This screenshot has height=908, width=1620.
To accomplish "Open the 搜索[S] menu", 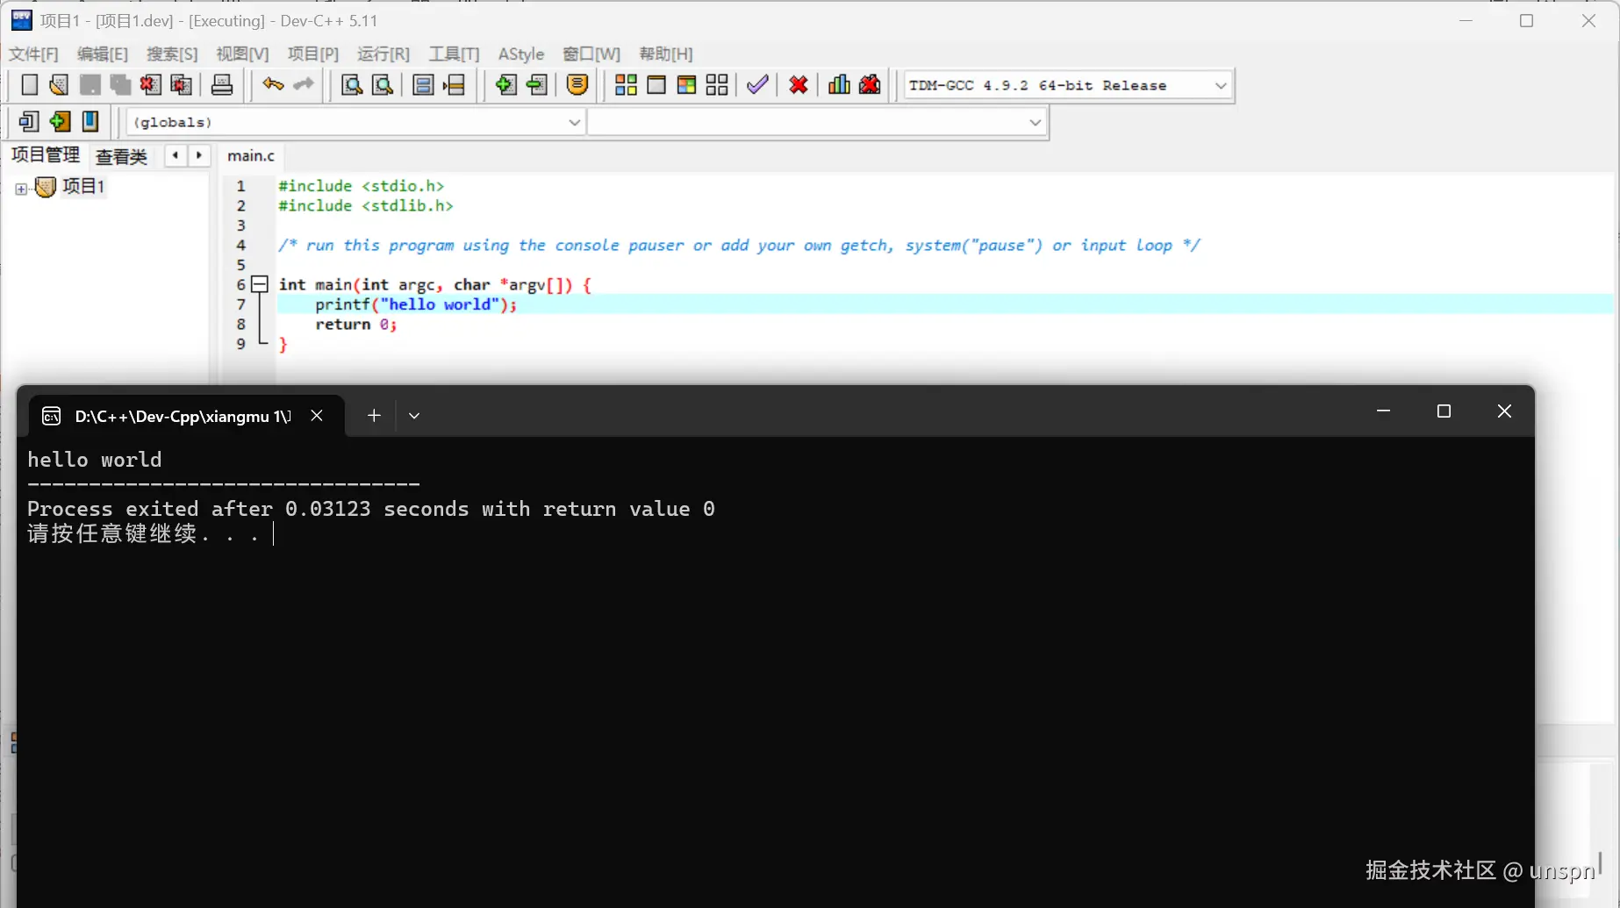I will 172,54.
